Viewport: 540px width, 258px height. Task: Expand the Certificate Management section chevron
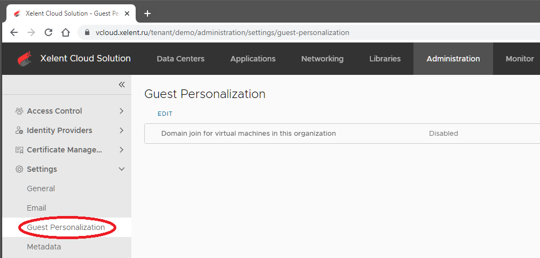coord(121,150)
